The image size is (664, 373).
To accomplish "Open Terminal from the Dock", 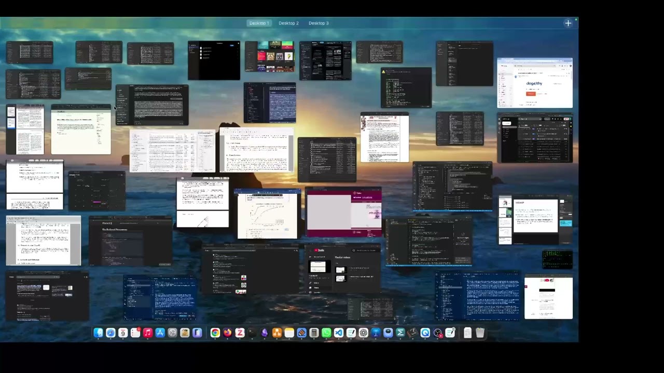I will pos(252,333).
